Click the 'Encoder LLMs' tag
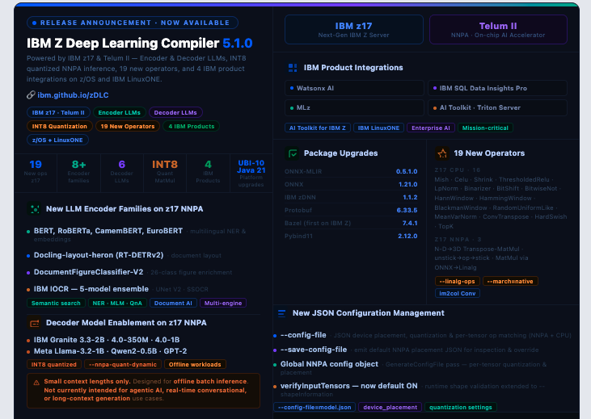The image size is (591, 419). click(120, 112)
